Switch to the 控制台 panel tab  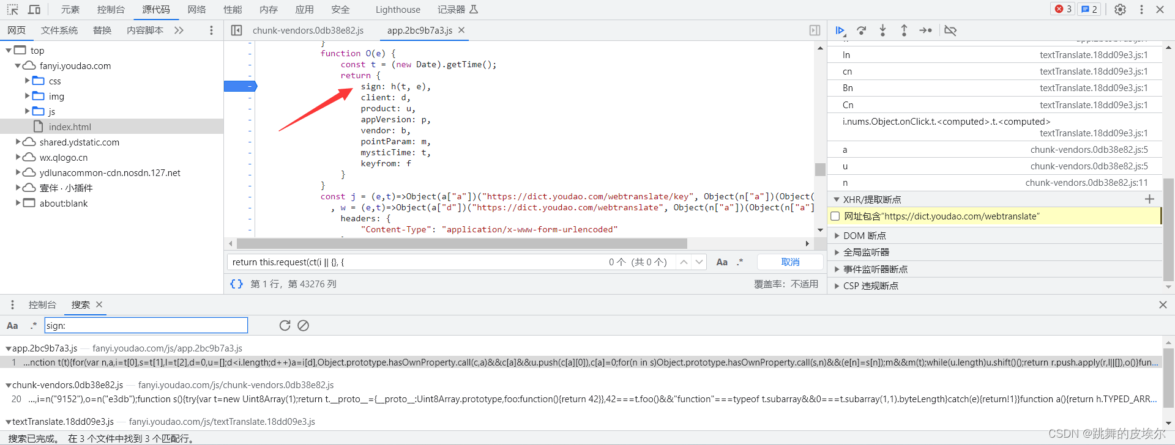(x=111, y=10)
